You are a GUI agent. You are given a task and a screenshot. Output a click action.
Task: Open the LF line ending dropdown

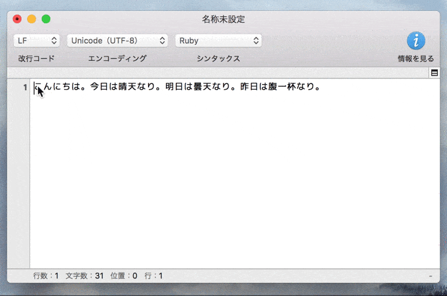(x=36, y=41)
